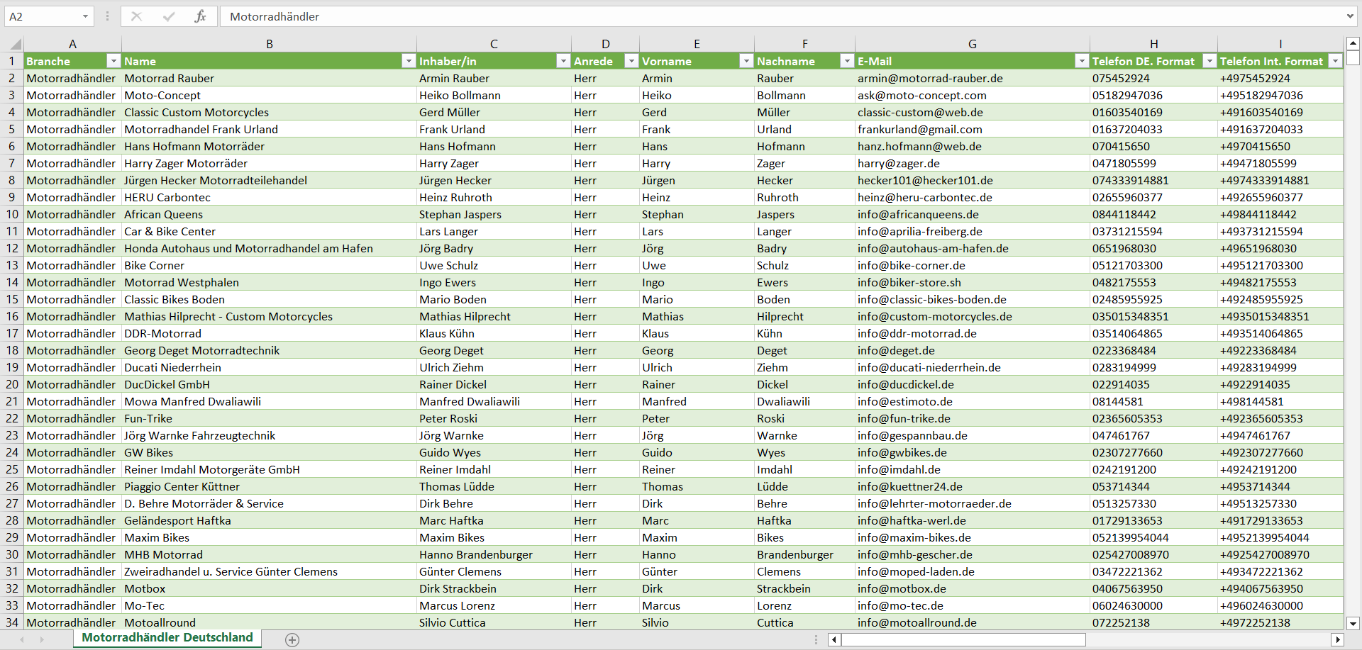Image resolution: width=1362 pixels, height=650 pixels.
Task: Click inside the Name Box input field
Action: coord(43,16)
